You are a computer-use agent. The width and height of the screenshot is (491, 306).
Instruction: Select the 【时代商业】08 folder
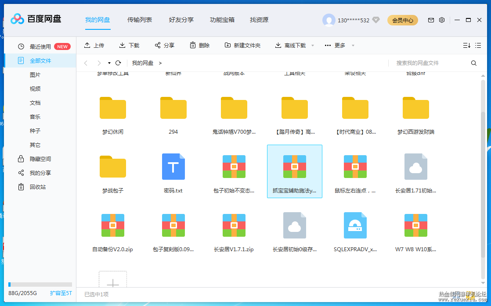point(355,114)
